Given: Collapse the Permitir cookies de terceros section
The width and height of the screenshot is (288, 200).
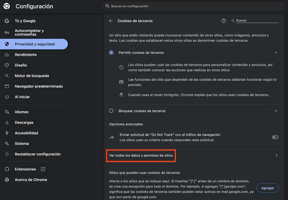Looking at the screenshot, I should click(x=276, y=52).
